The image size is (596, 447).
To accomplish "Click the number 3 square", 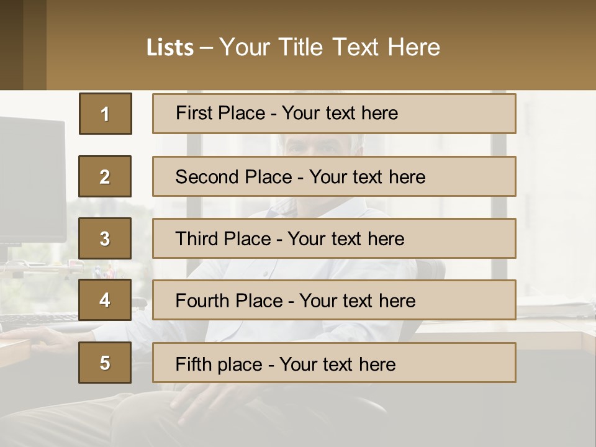I will pyautogui.click(x=105, y=238).
